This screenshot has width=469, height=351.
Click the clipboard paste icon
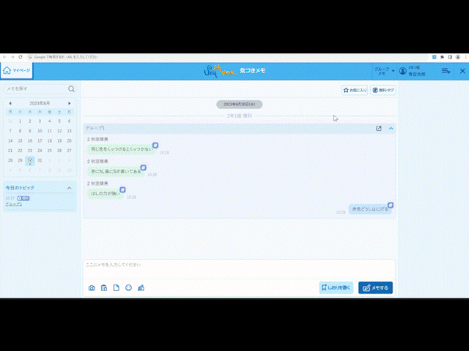pos(104,287)
